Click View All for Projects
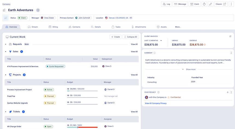 coord(134,75)
